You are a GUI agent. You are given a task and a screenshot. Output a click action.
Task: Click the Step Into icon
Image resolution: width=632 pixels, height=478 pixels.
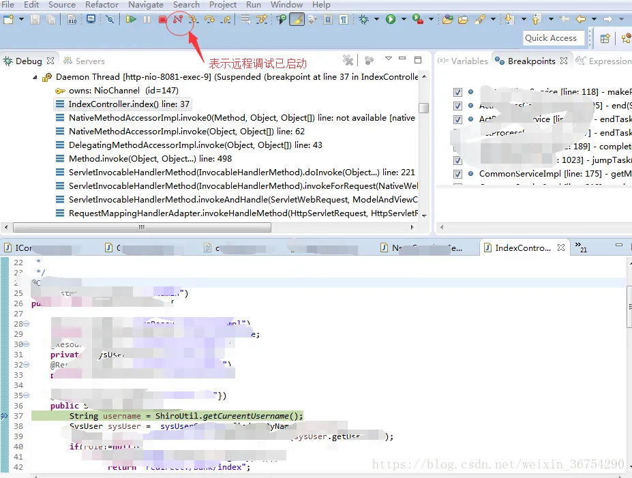pos(194,19)
